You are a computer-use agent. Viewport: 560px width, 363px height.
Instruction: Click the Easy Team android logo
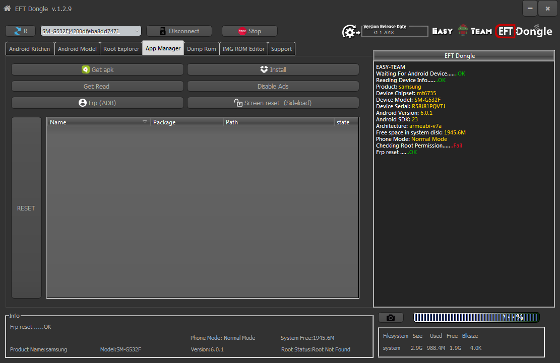point(463,31)
